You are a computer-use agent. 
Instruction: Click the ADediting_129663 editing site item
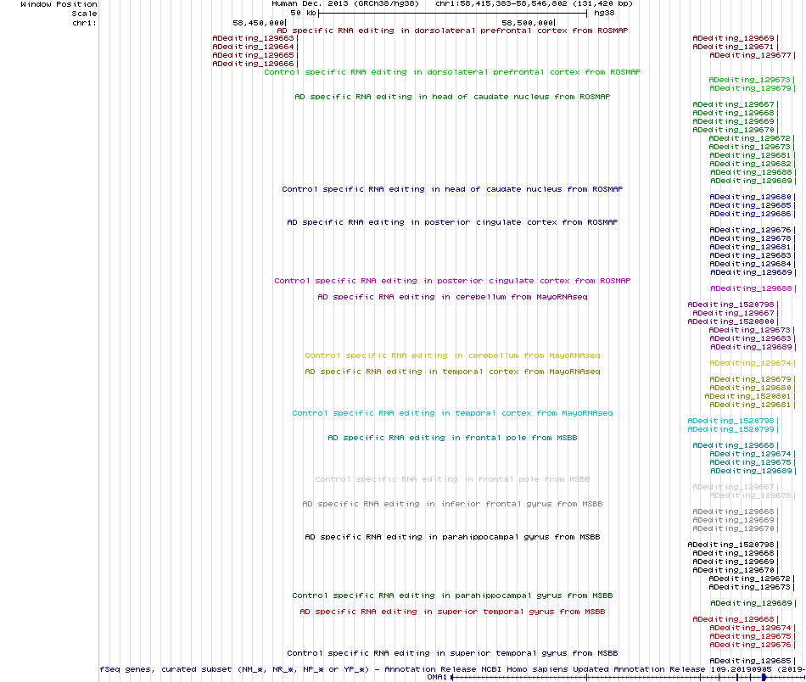click(253, 38)
